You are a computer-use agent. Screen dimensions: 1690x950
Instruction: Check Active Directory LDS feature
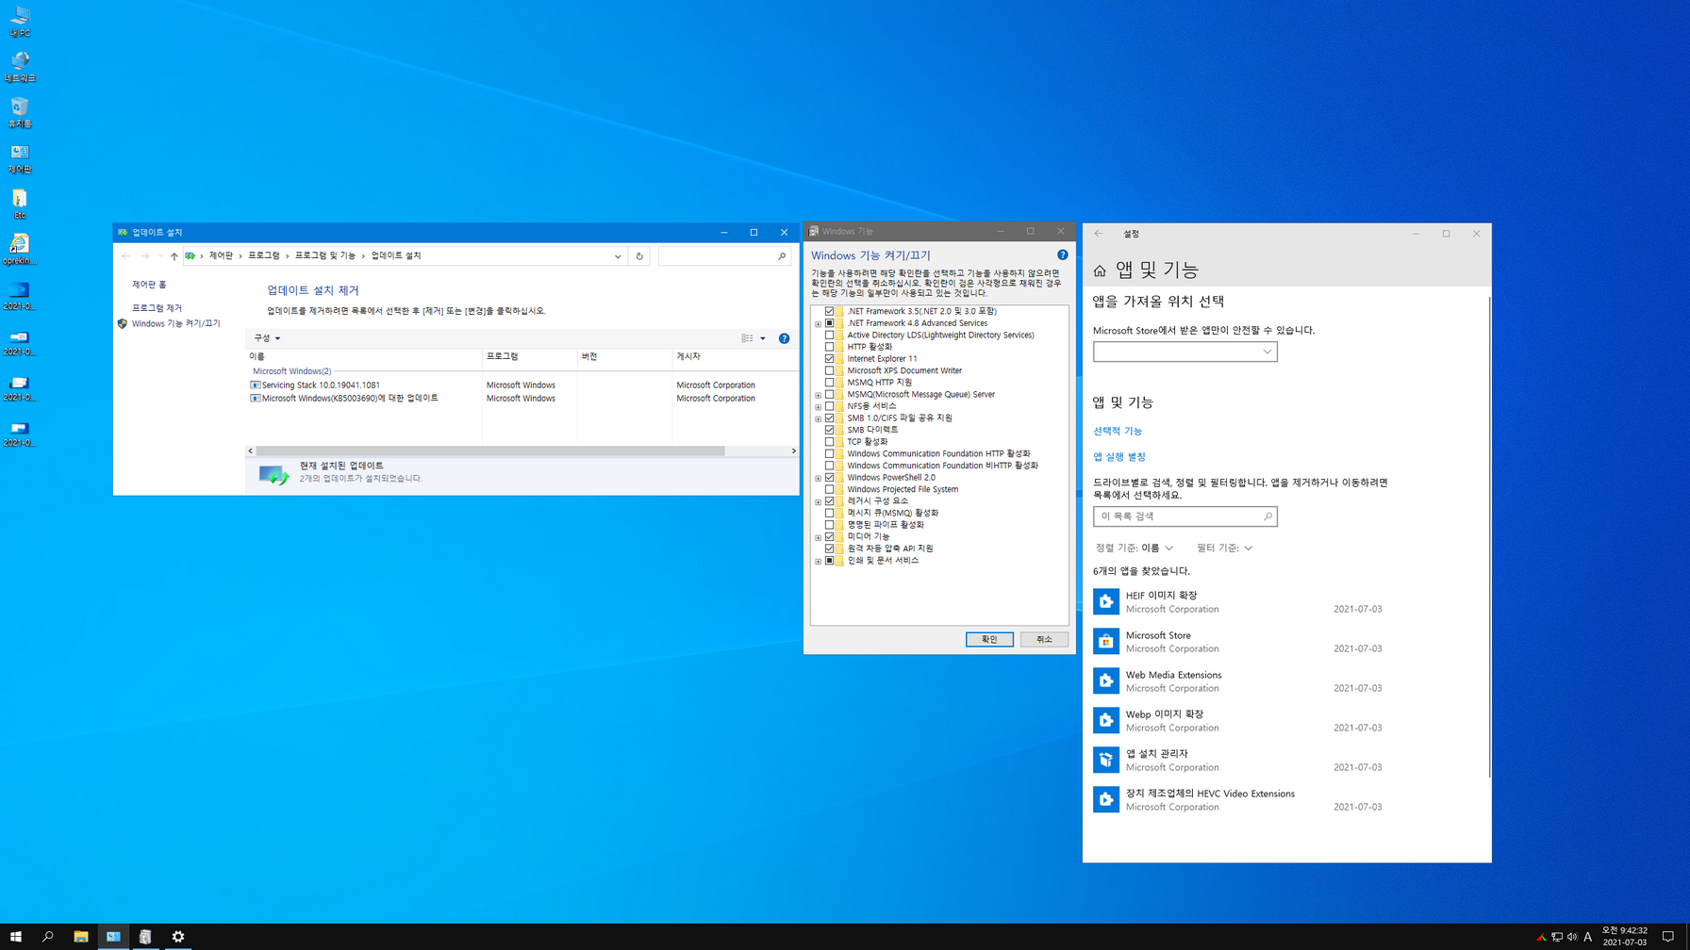click(830, 335)
